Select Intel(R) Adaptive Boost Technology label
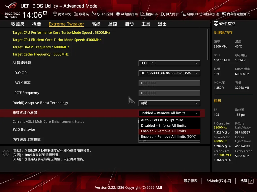257x192 pixels. (x=40, y=103)
